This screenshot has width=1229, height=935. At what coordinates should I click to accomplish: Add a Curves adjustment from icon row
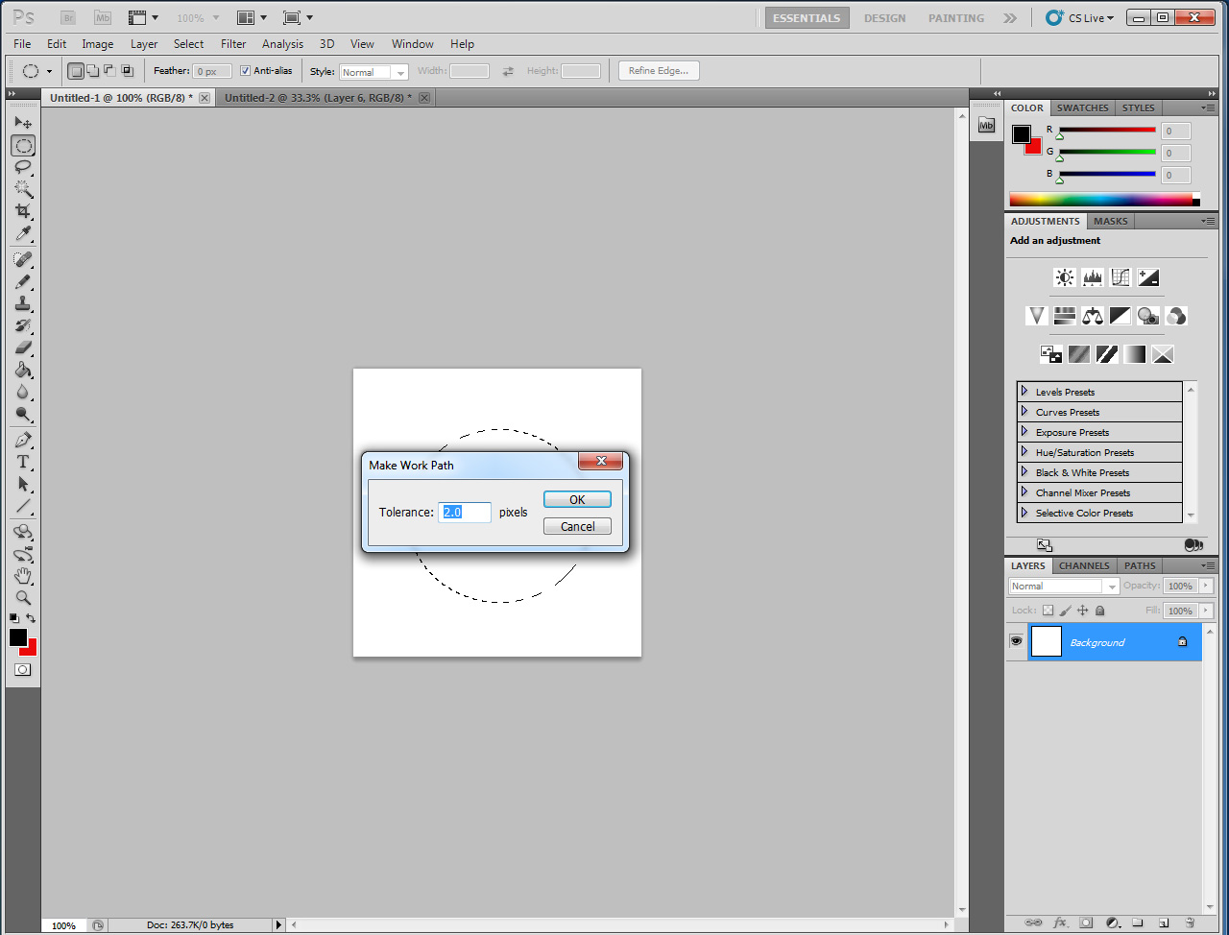tap(1121, 277)
